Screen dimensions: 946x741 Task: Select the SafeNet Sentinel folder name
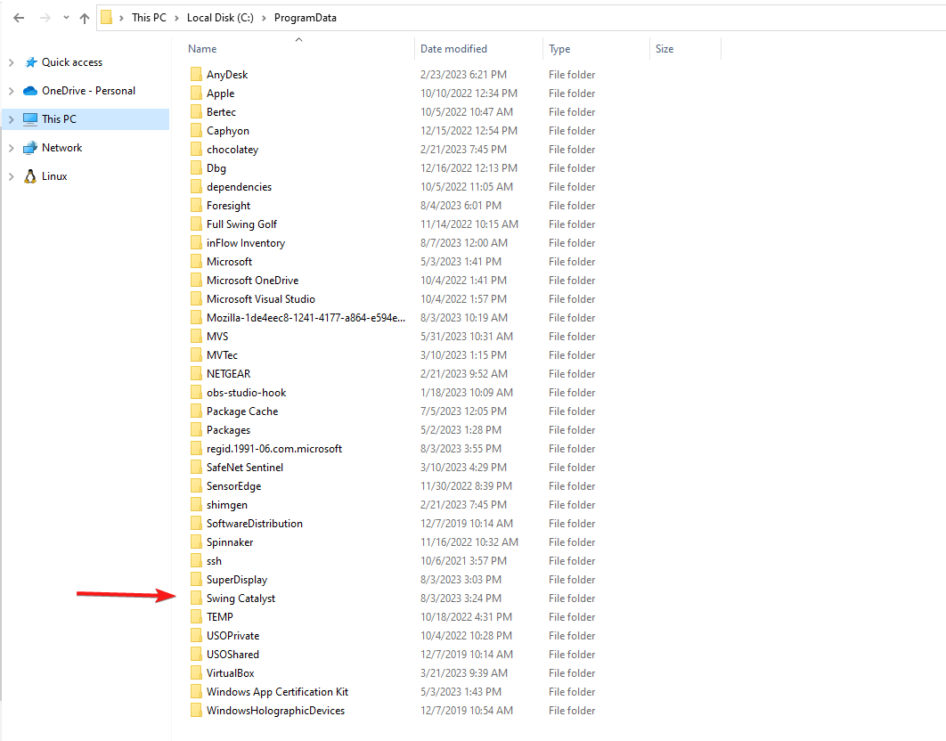pyautogui.click(x=244, y=467)
